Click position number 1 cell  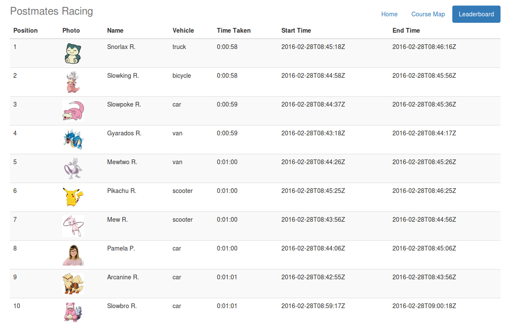click(15, 47)
